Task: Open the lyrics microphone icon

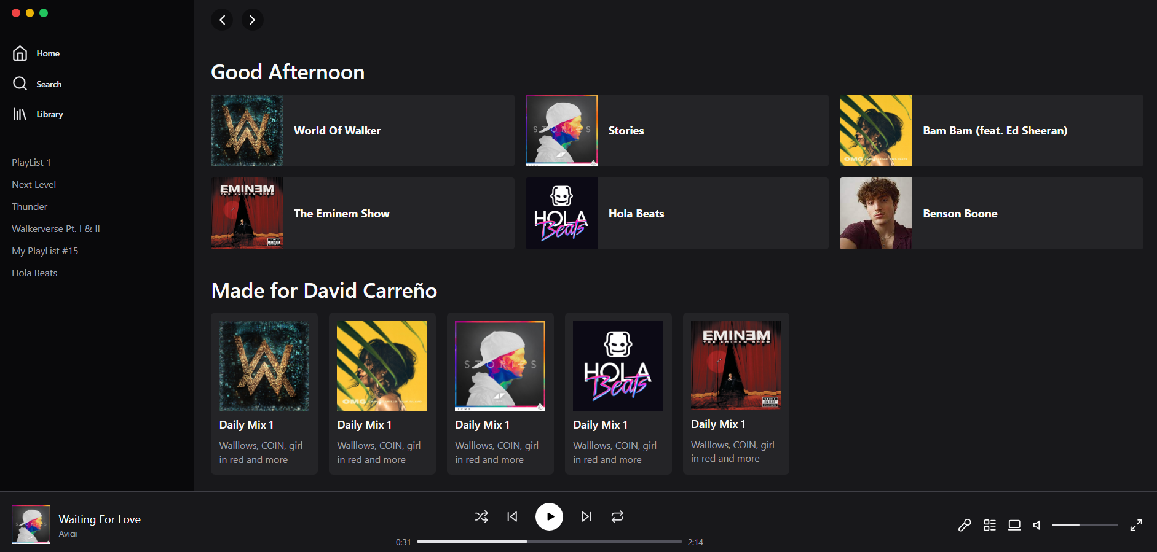Action: 965,525
